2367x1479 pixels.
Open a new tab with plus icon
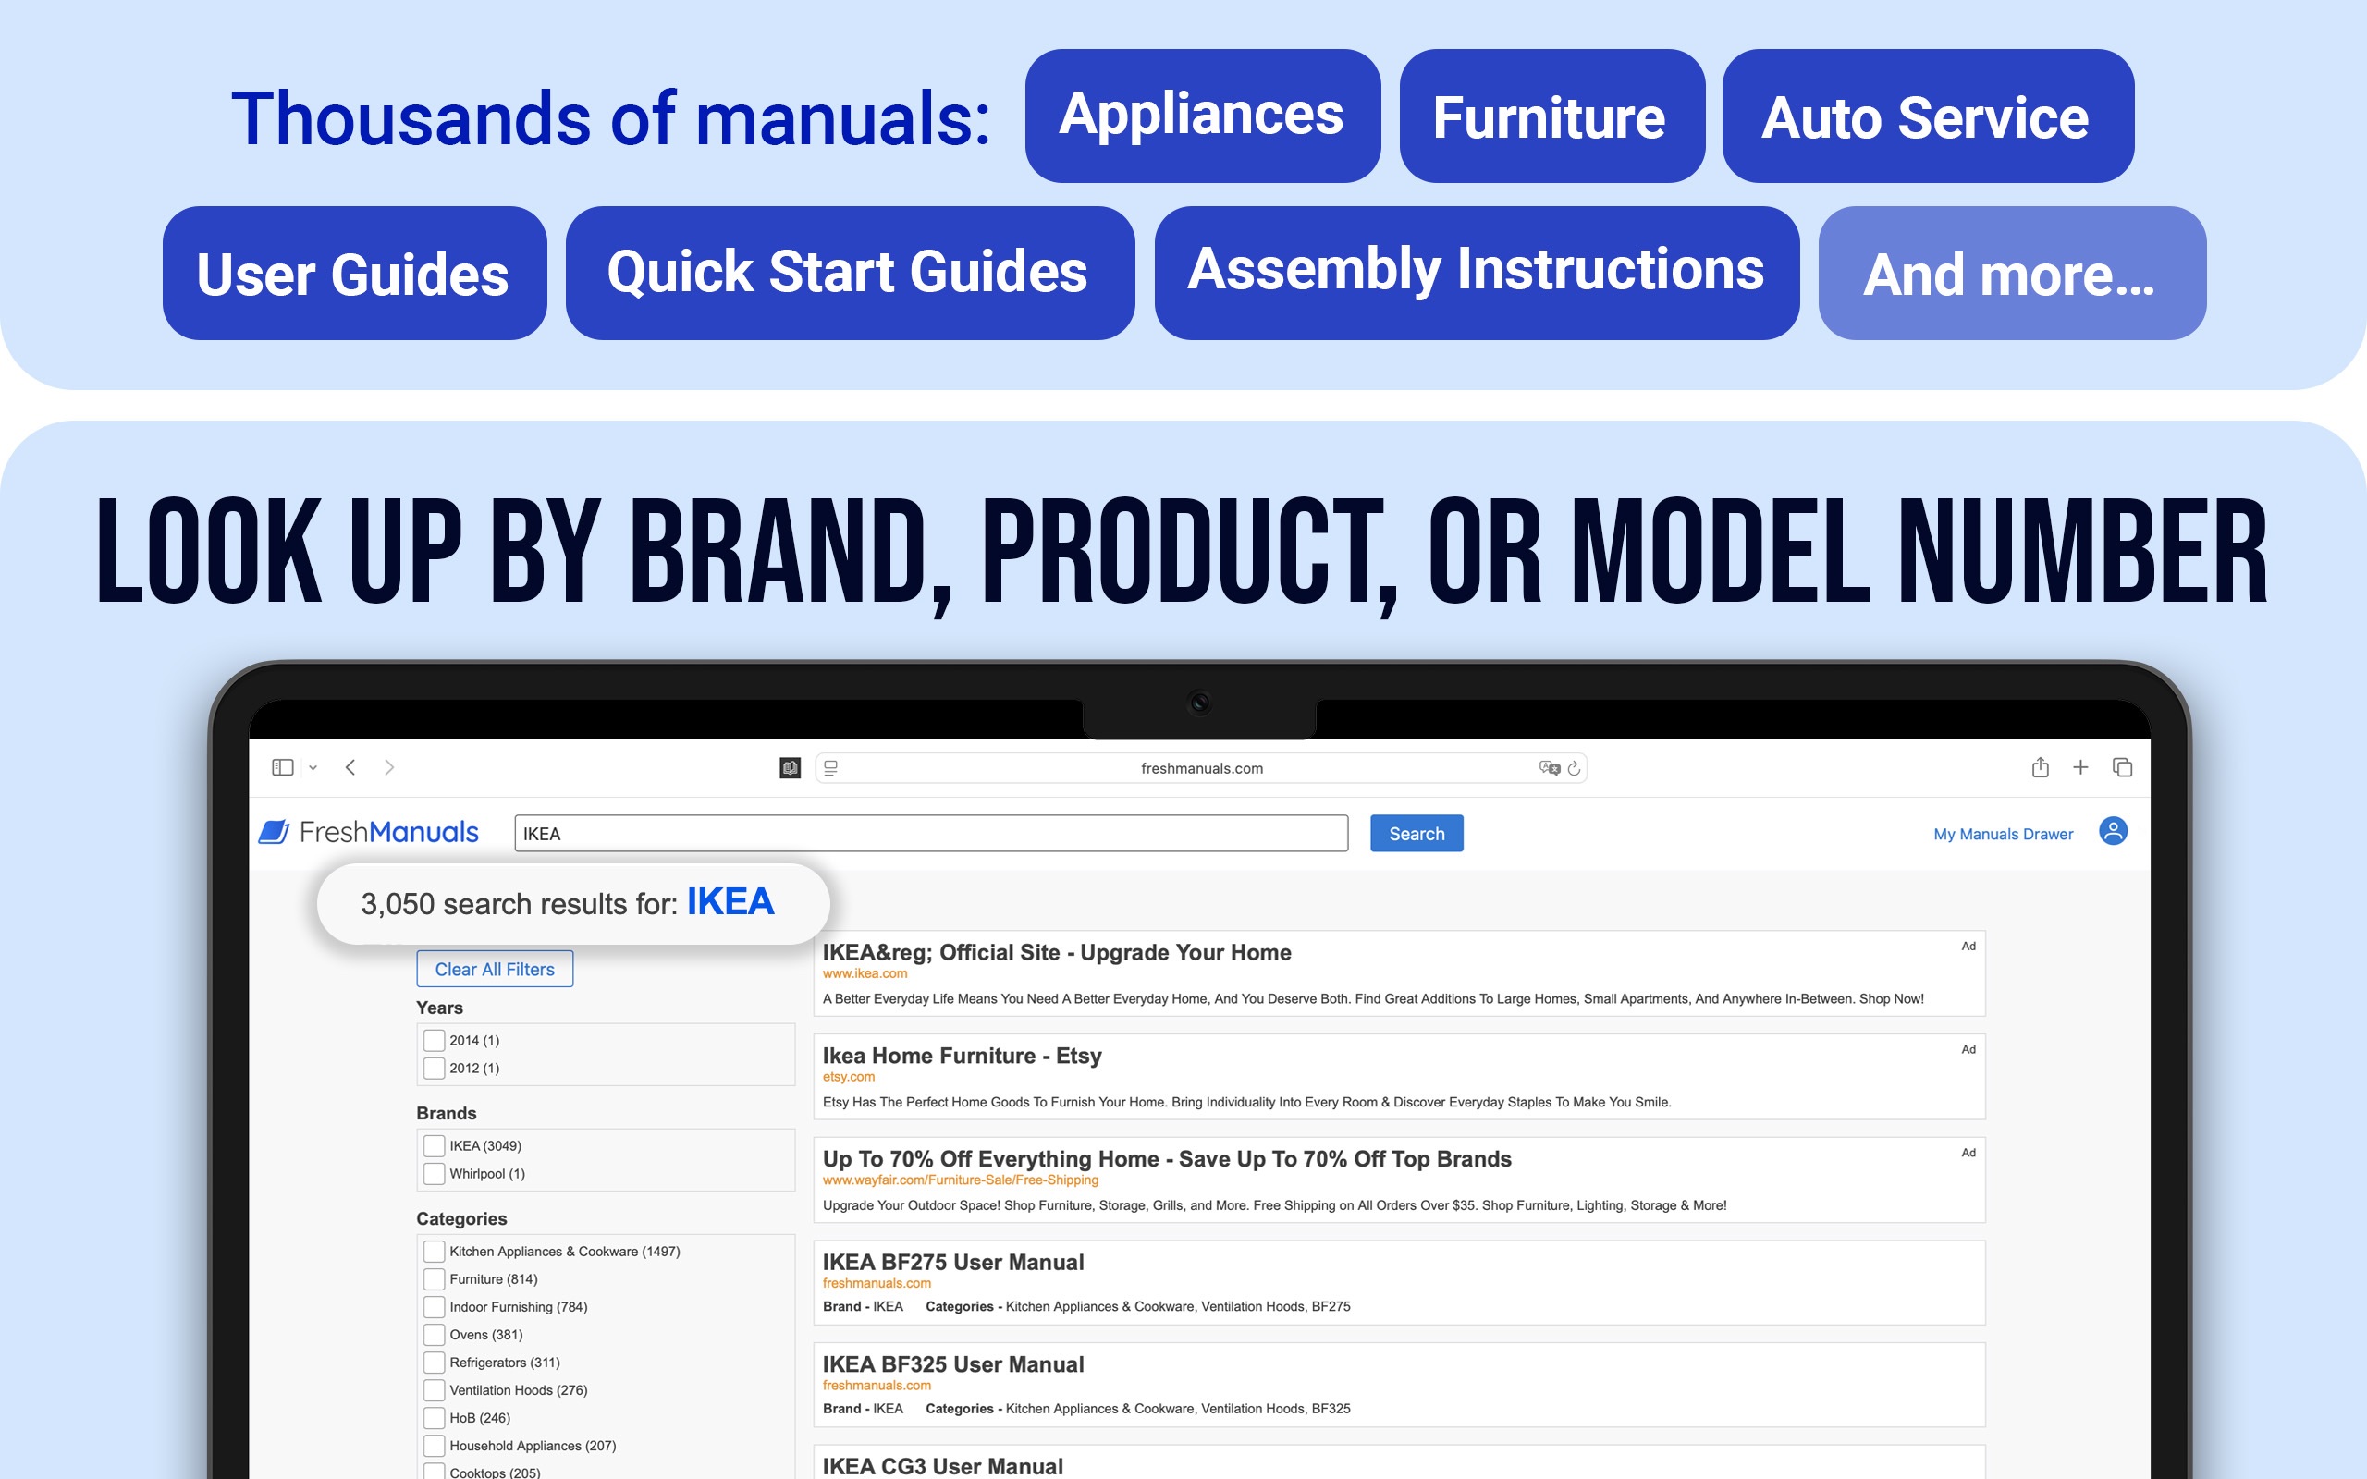tap(2080, 767)
